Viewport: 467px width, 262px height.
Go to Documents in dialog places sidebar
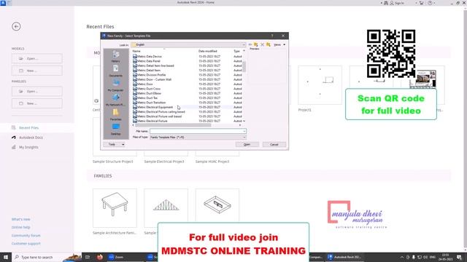click(115, 71)
